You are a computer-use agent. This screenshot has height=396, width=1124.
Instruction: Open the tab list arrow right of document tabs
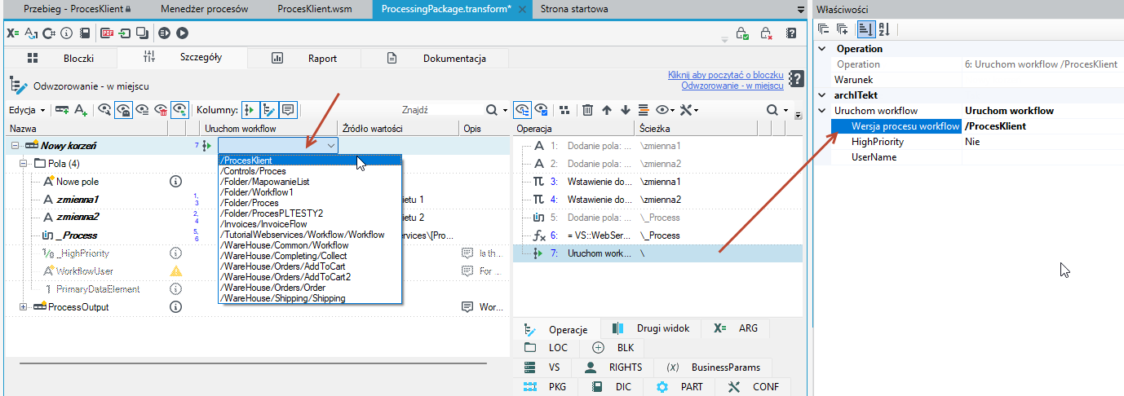[800, 10]
